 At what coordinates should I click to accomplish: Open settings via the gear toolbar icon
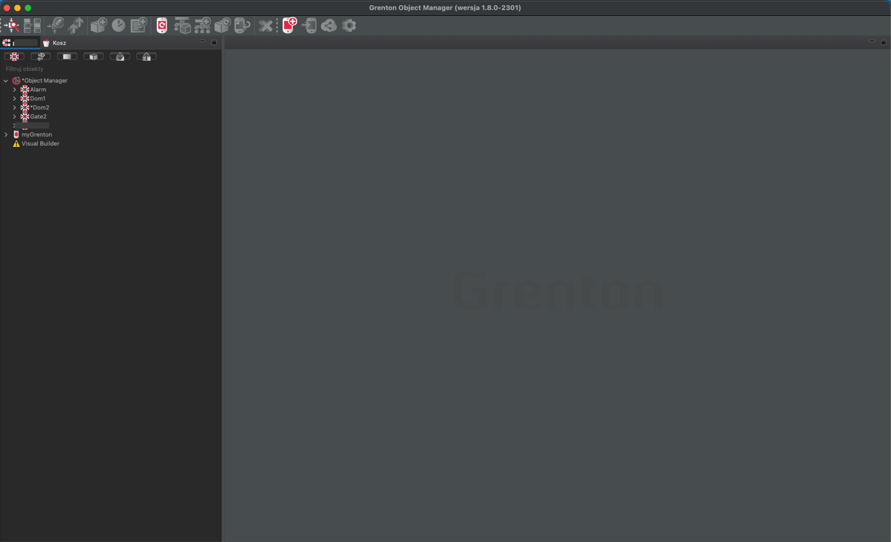[x=349, y=25]
